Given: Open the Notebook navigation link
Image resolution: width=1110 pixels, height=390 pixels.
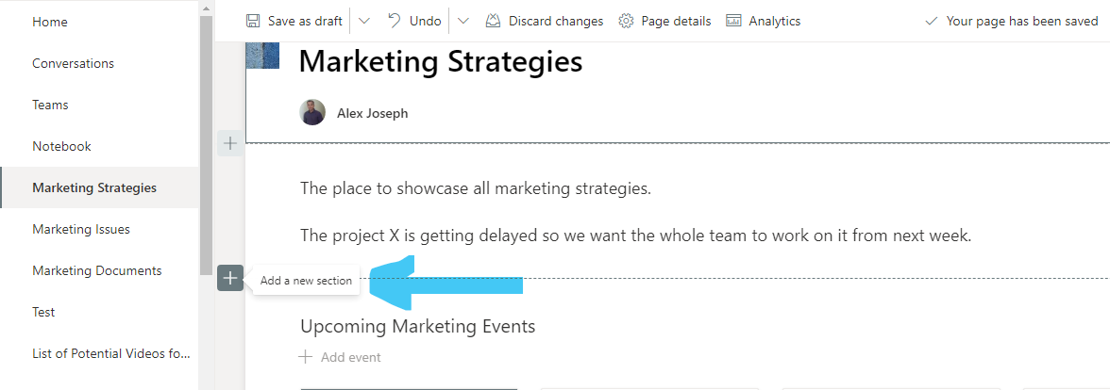Looking at the screenshot, I should 61,146.
